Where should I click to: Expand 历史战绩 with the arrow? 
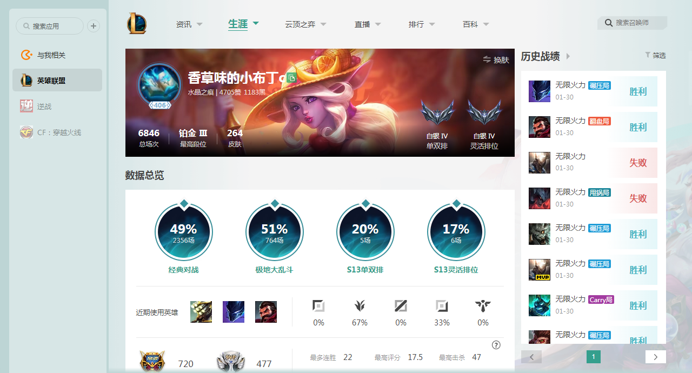click(568, 57)
